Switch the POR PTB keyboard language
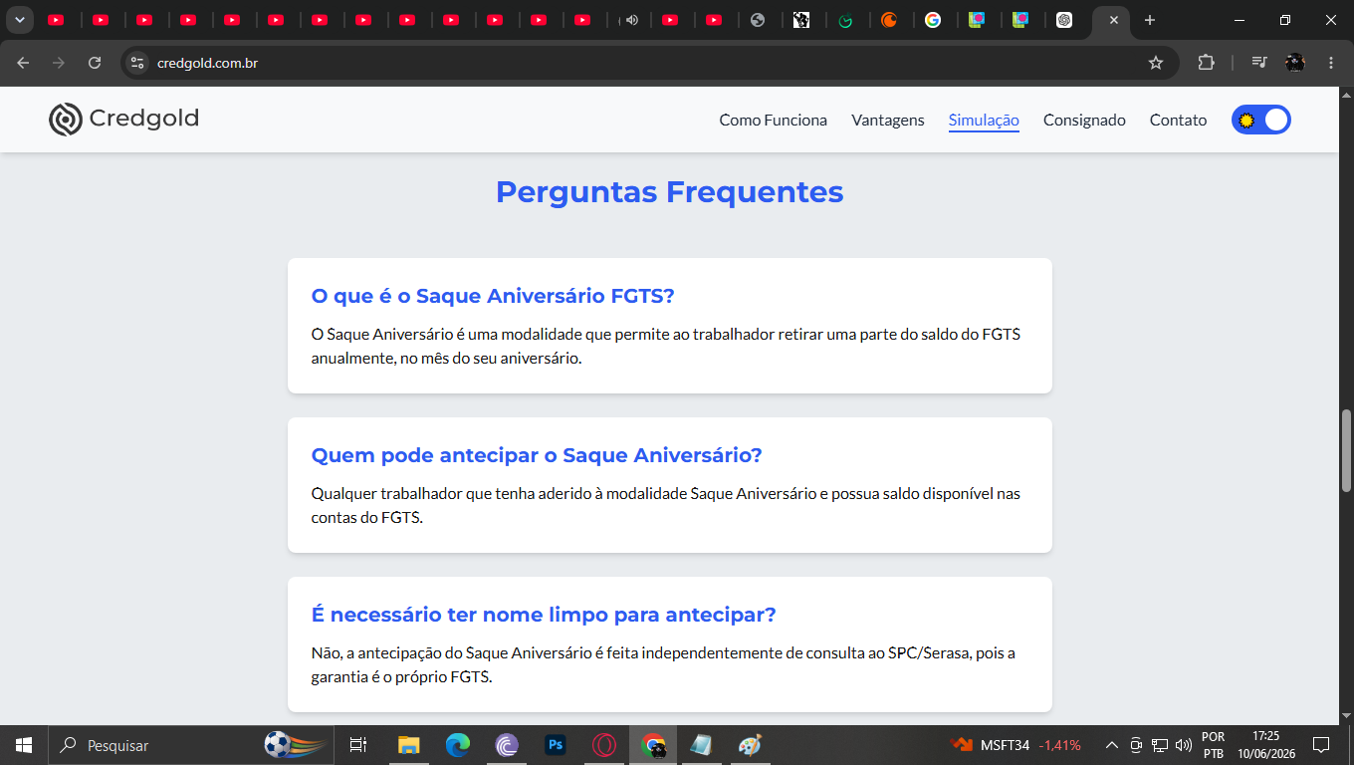 click(1214, 745)
